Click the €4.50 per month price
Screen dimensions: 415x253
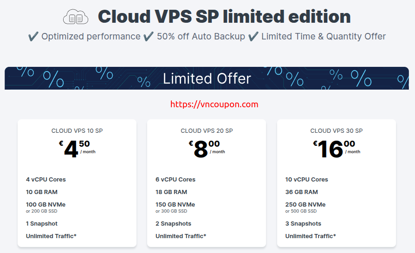(77, 149)
